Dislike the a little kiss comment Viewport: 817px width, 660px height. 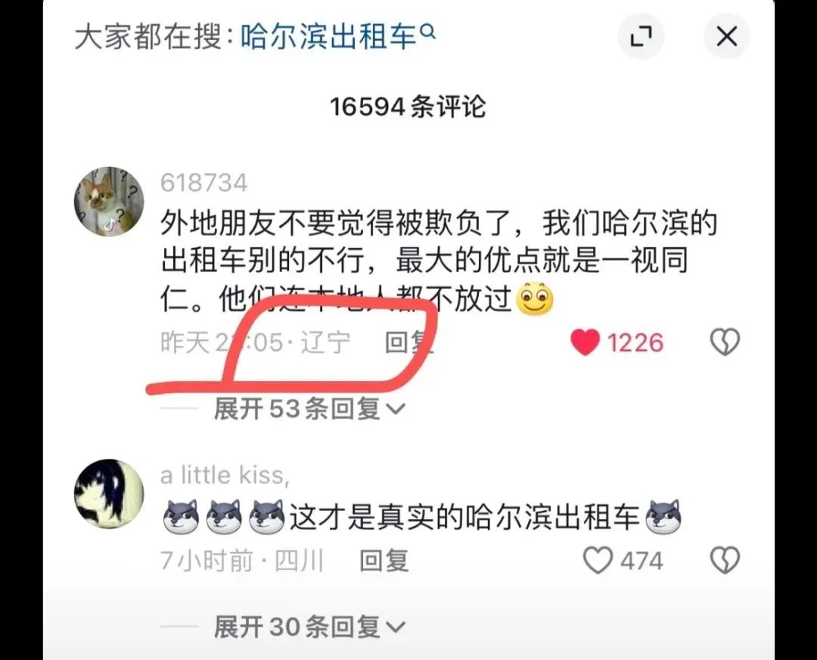725,560
